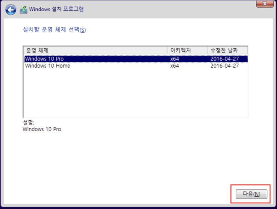Click the Windows setup program icon
The image size is (277, 209).
24,10
